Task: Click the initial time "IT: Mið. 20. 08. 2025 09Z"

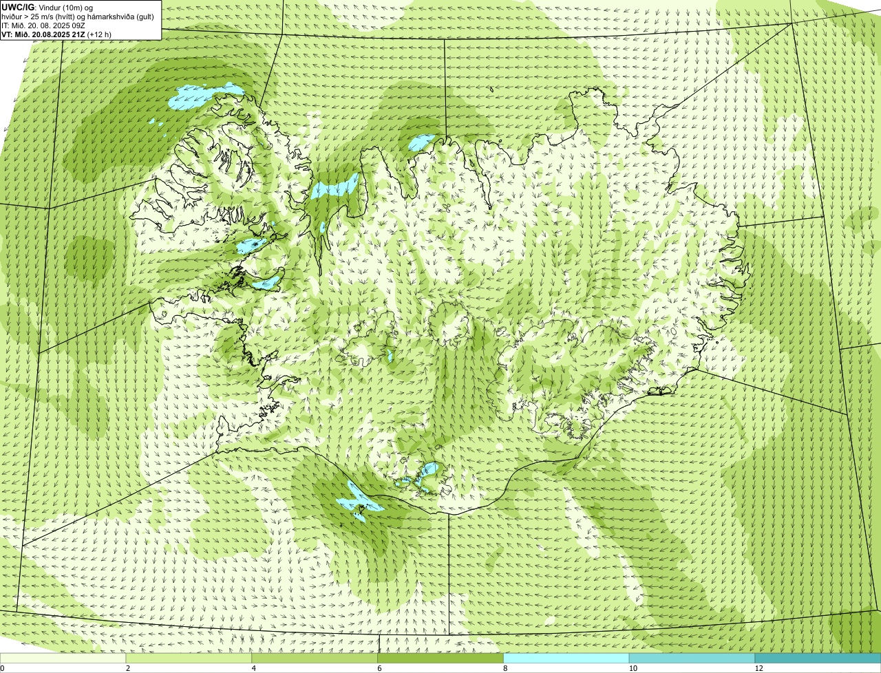Action: pyautogui.click(x=44, y=25)
